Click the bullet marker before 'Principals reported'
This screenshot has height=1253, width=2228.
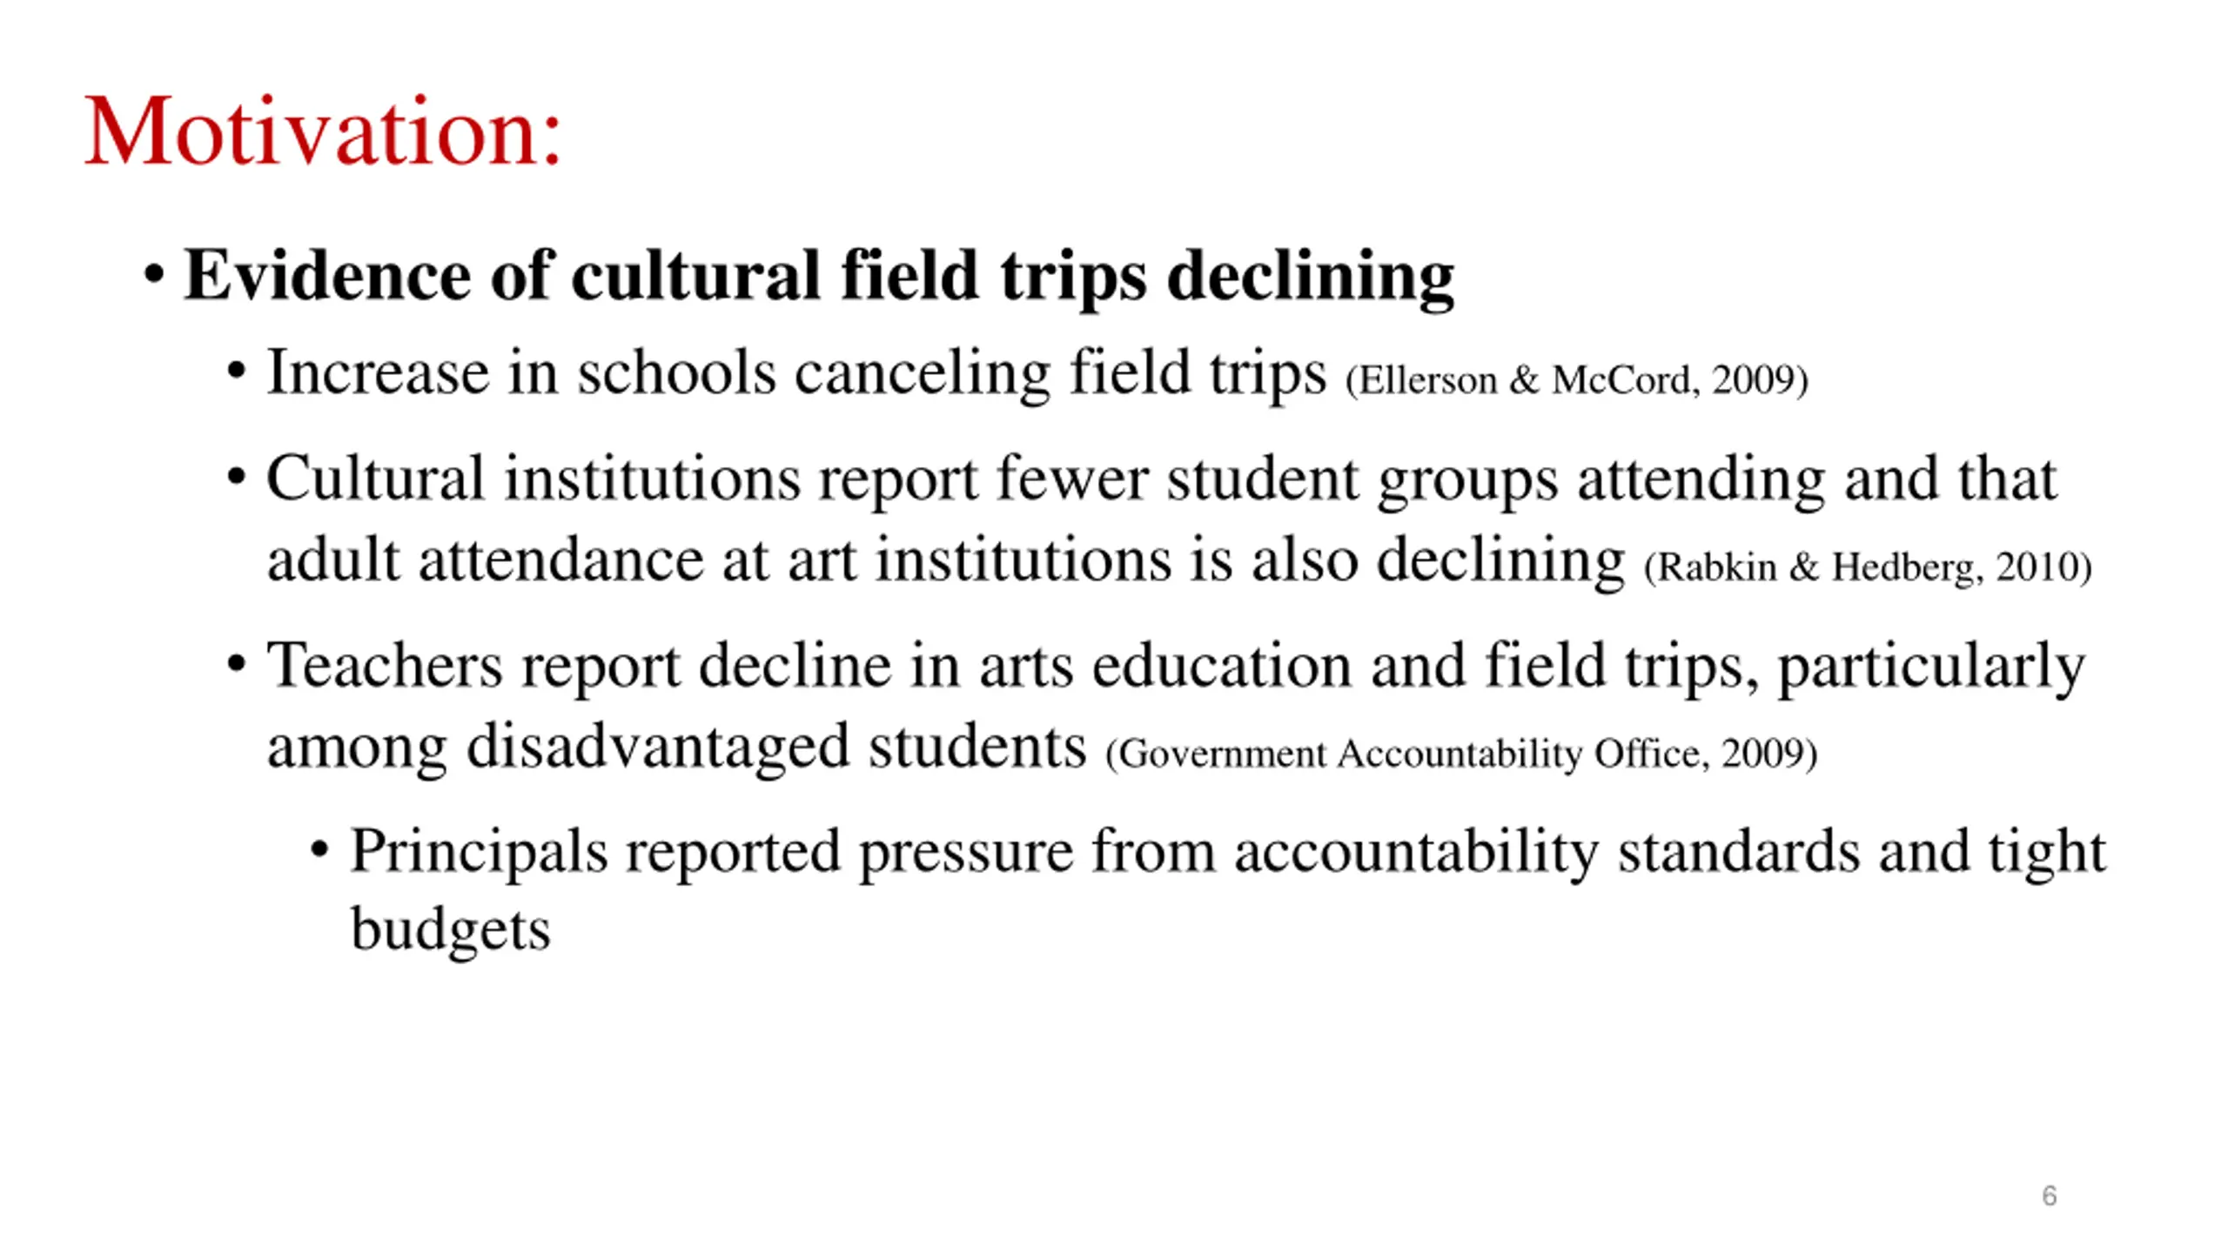[319, 849]
